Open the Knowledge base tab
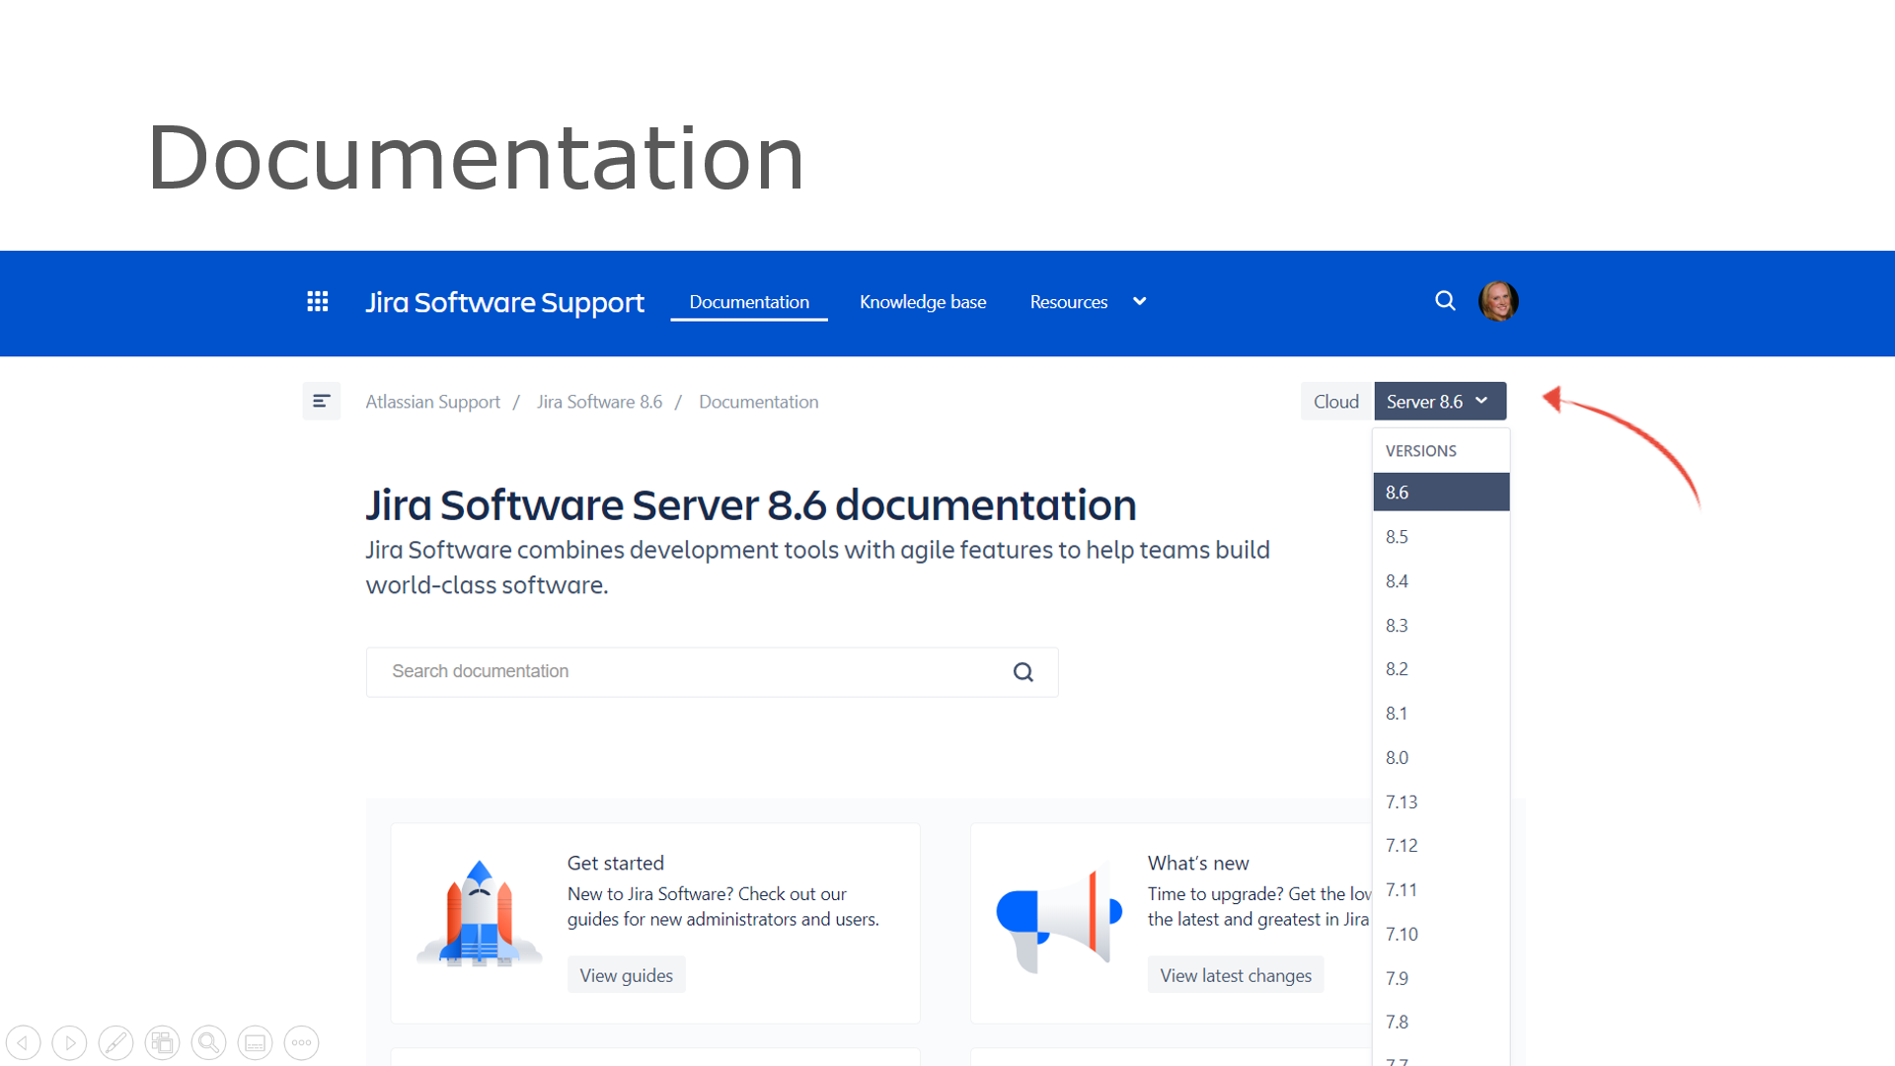 point(923,302)
